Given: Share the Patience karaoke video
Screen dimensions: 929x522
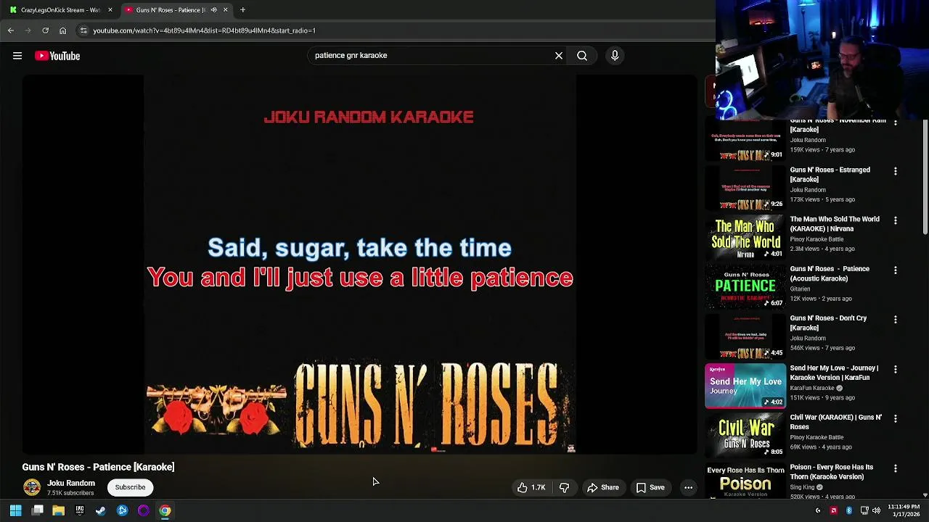Looking at the screenshot, I should (603, 488).
